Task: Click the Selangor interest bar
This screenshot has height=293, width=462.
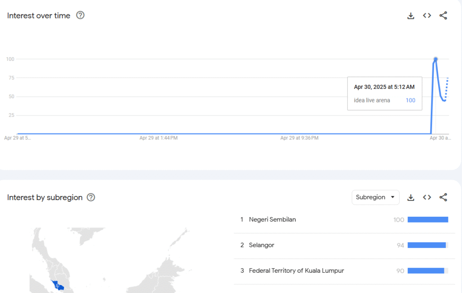Action: coord(428,245)
